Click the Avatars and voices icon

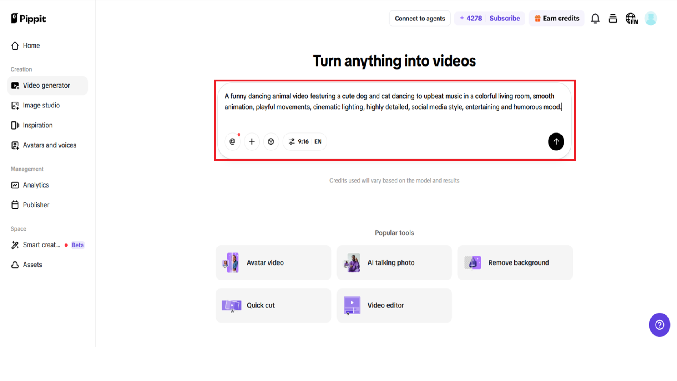15,145
